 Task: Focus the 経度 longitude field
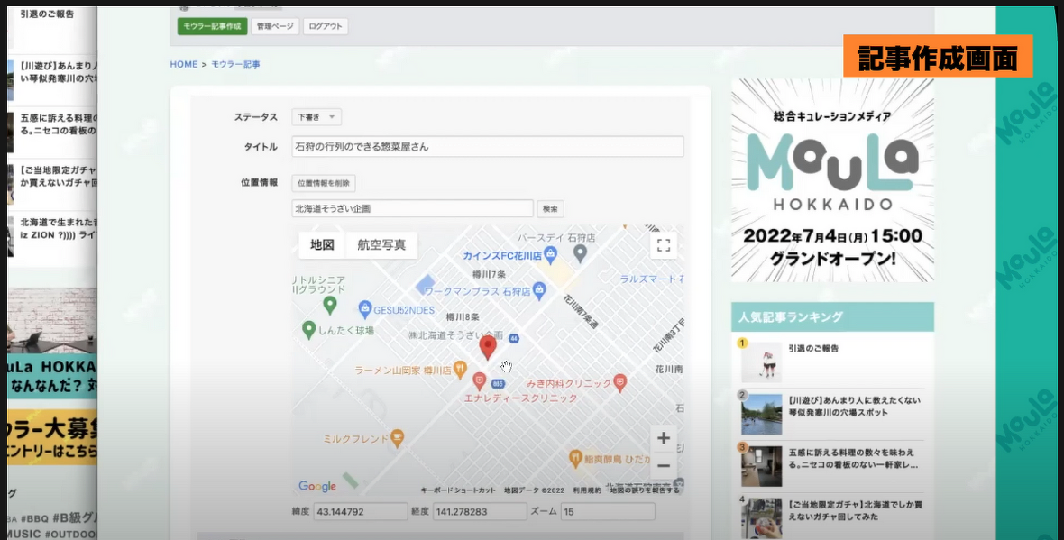tap(479, 511)
